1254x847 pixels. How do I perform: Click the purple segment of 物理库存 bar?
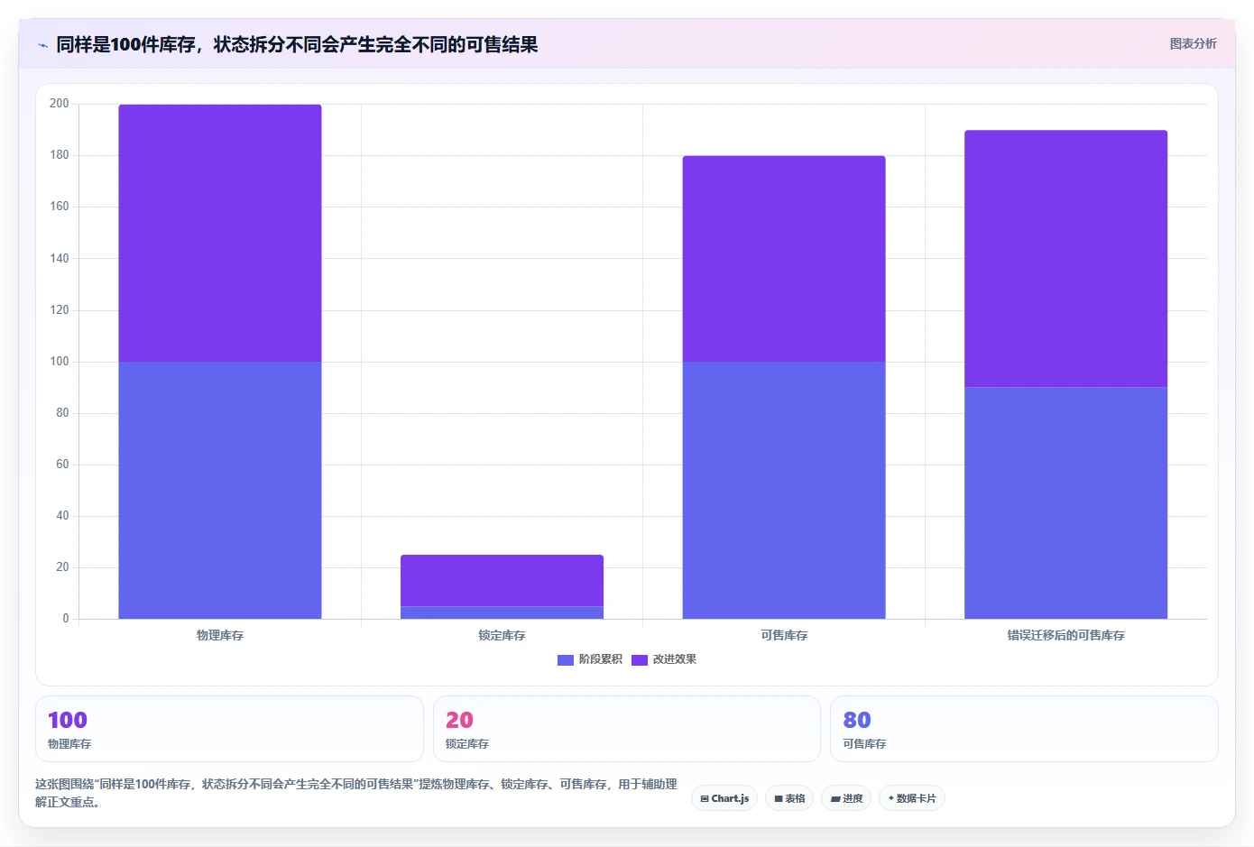point(220,234)
